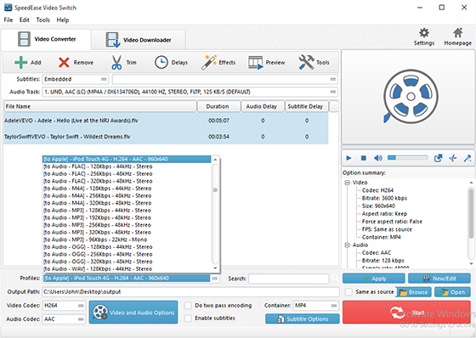Open the Audio Track dropdown

190,92
